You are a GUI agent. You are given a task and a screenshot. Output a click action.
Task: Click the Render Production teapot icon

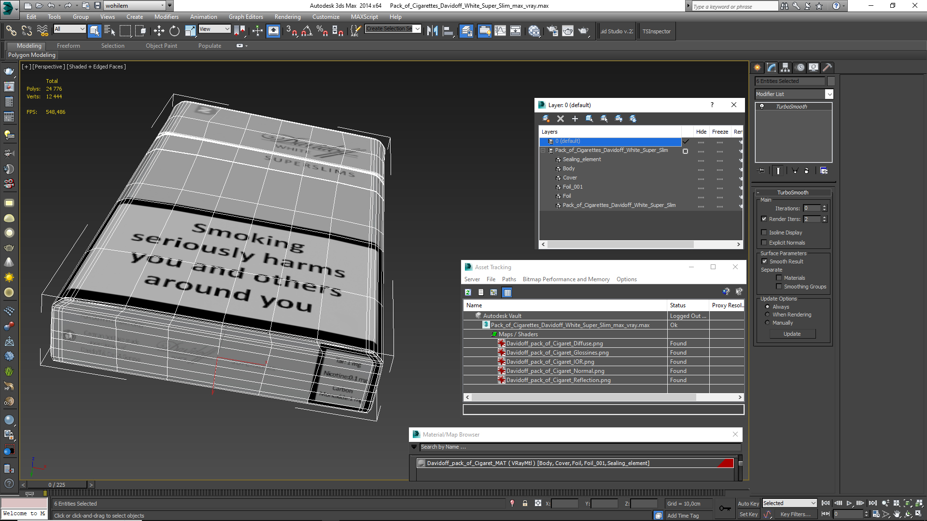[x=584, y=31]
